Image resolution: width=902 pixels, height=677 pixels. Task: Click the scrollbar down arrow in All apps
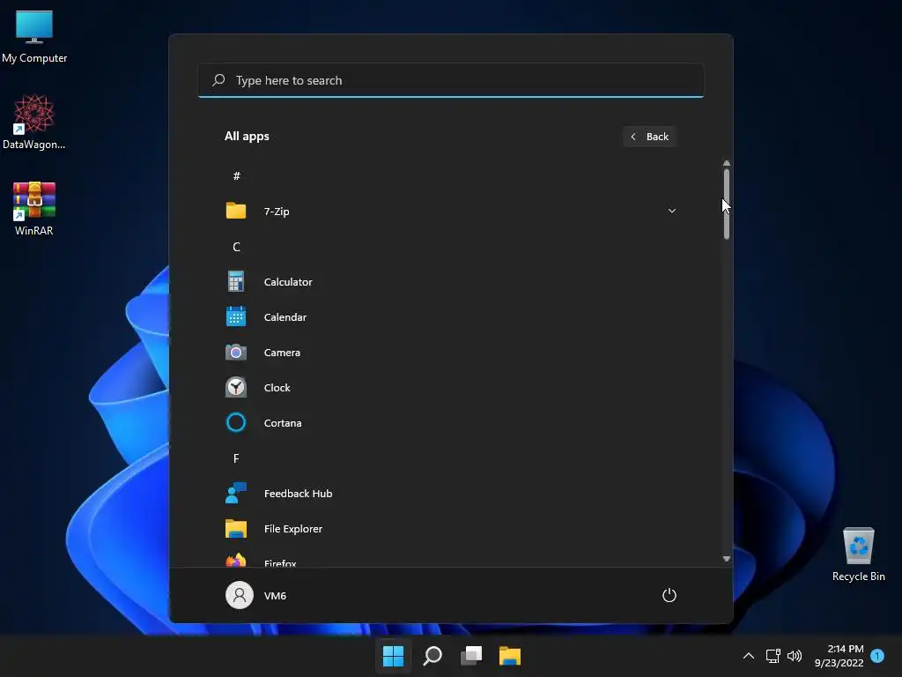[727, 558]
